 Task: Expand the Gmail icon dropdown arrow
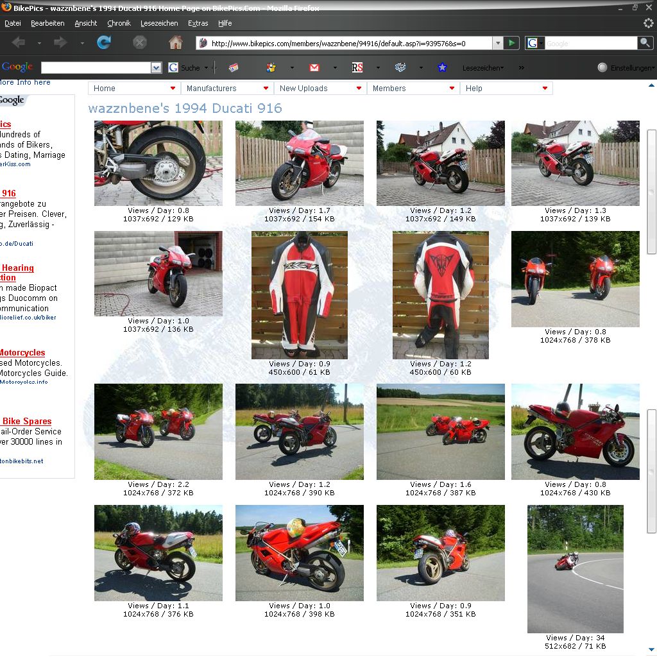click(x=335, y=67)
